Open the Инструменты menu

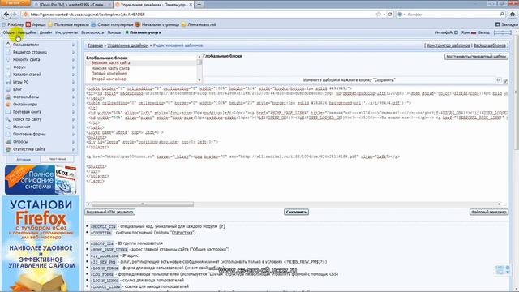click(66, 32)
